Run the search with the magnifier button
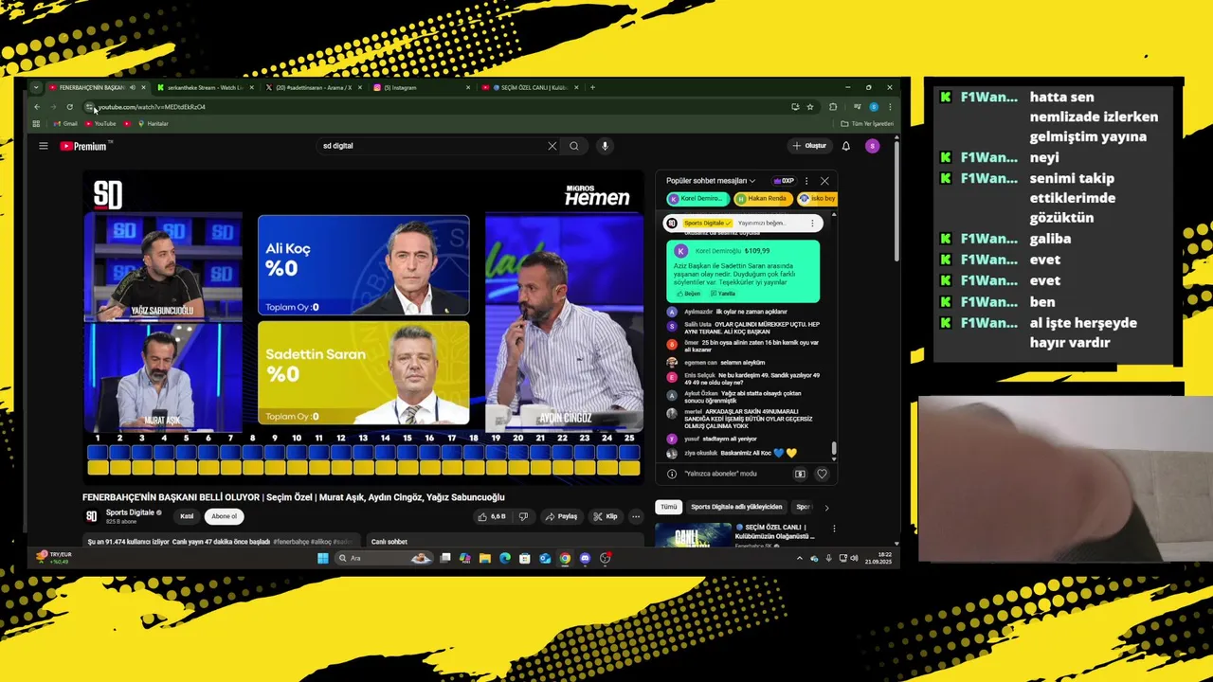Viewport: 1213px width, 682px height. 573,146
